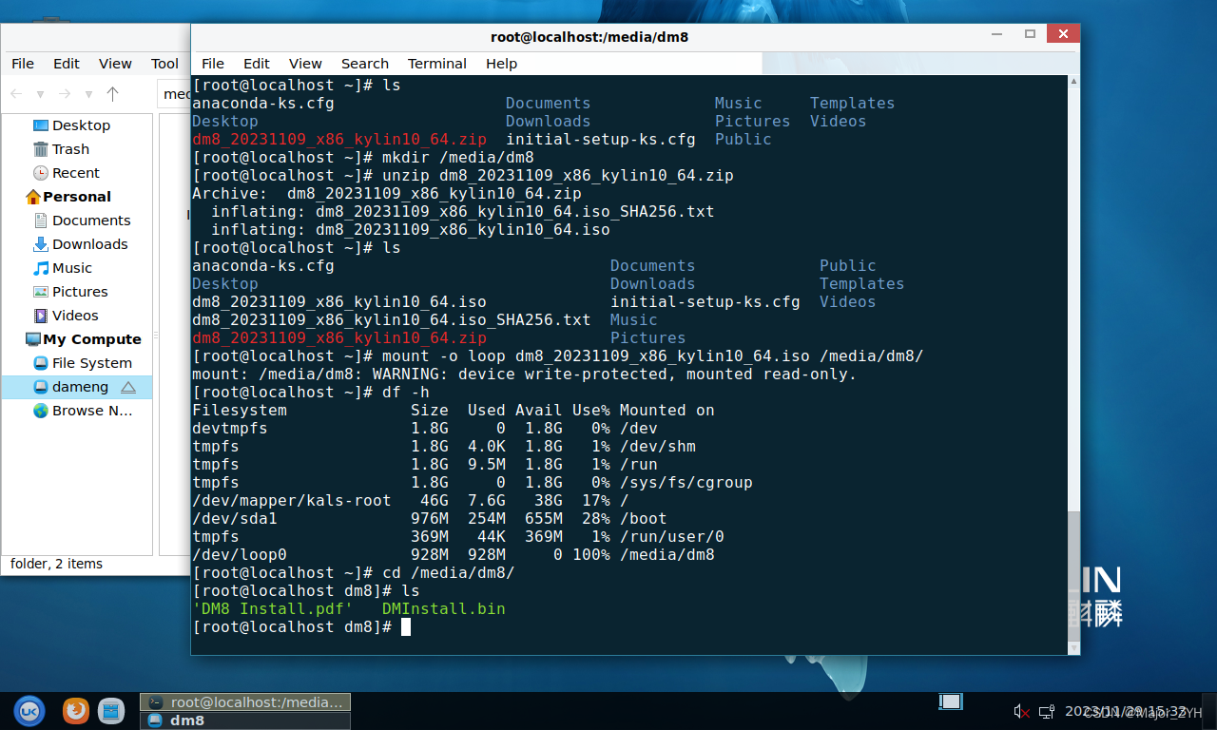Select Downloads in the sidebar
Viewport: 1217px width, 730px height.
(89, 244)
